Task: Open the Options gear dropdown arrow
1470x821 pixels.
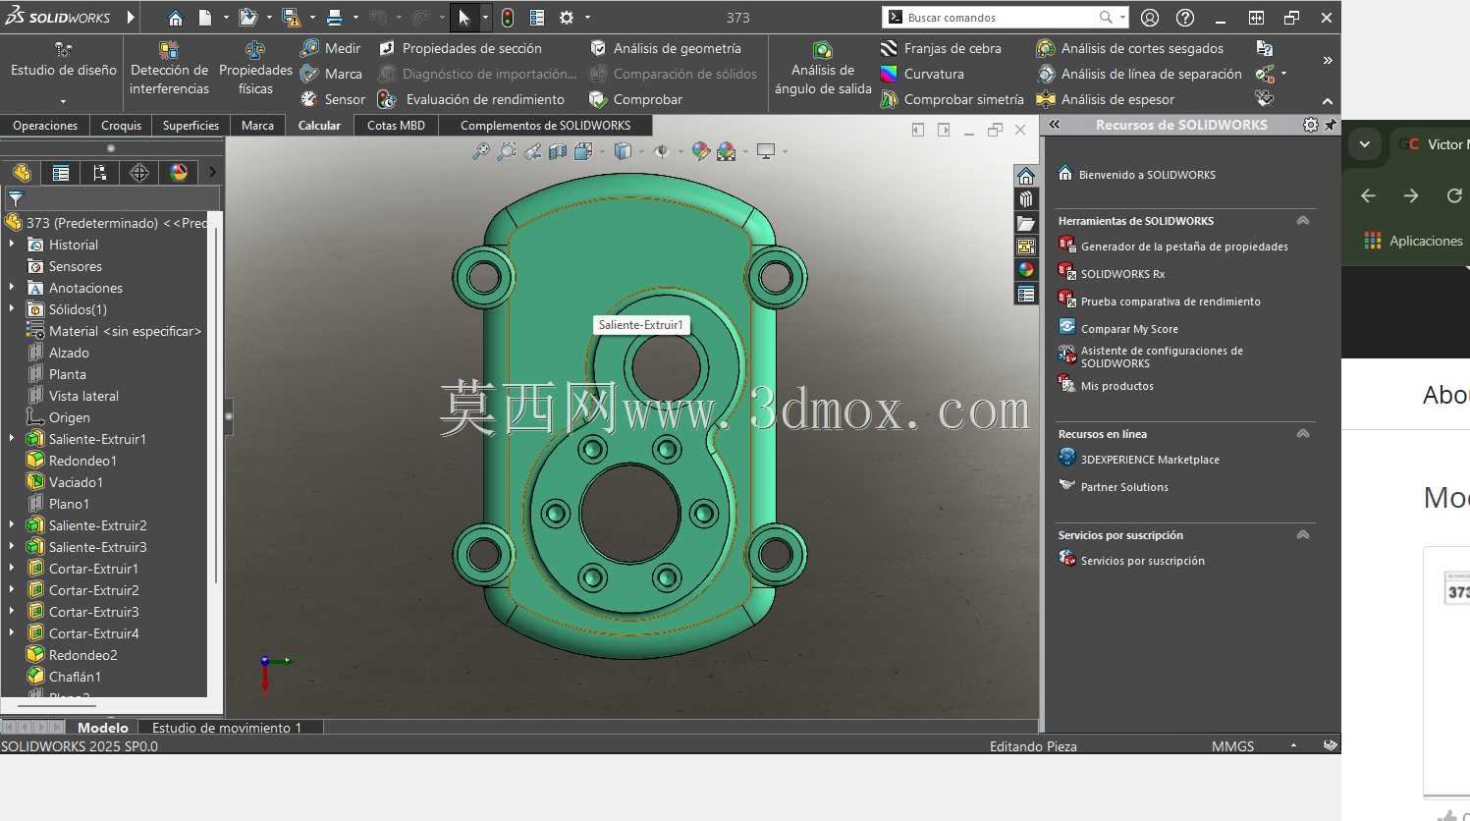Action: point(587,18)
